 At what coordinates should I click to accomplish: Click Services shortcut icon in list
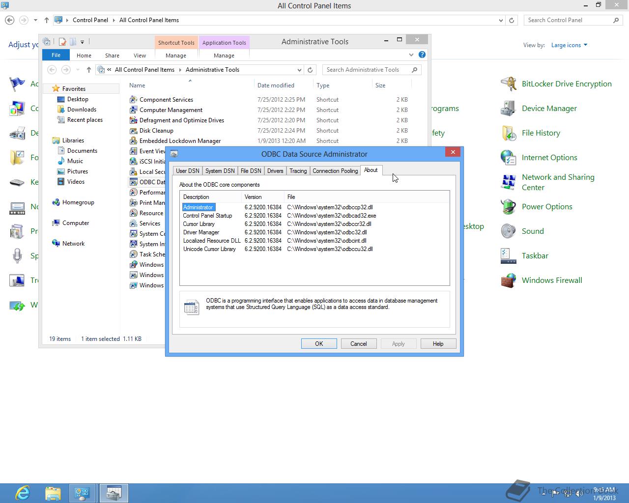(x=133, y=224)
